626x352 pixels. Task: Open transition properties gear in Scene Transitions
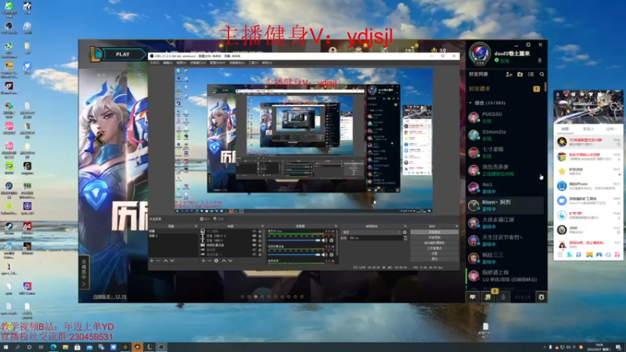tap(405, 232)
